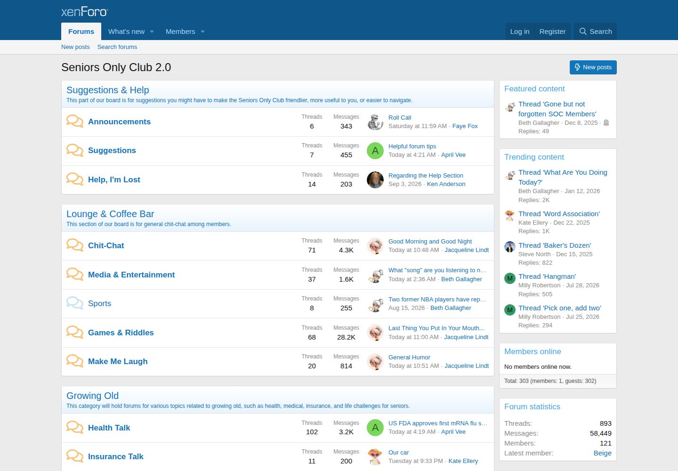Switch to the Forums tab
This screenshot has width=678, height=471.
[81, 32]
